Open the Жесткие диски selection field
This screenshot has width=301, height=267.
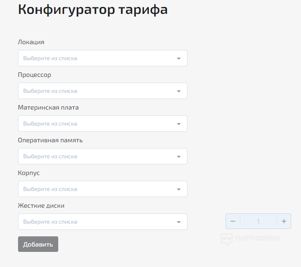(x=98, y=222)
